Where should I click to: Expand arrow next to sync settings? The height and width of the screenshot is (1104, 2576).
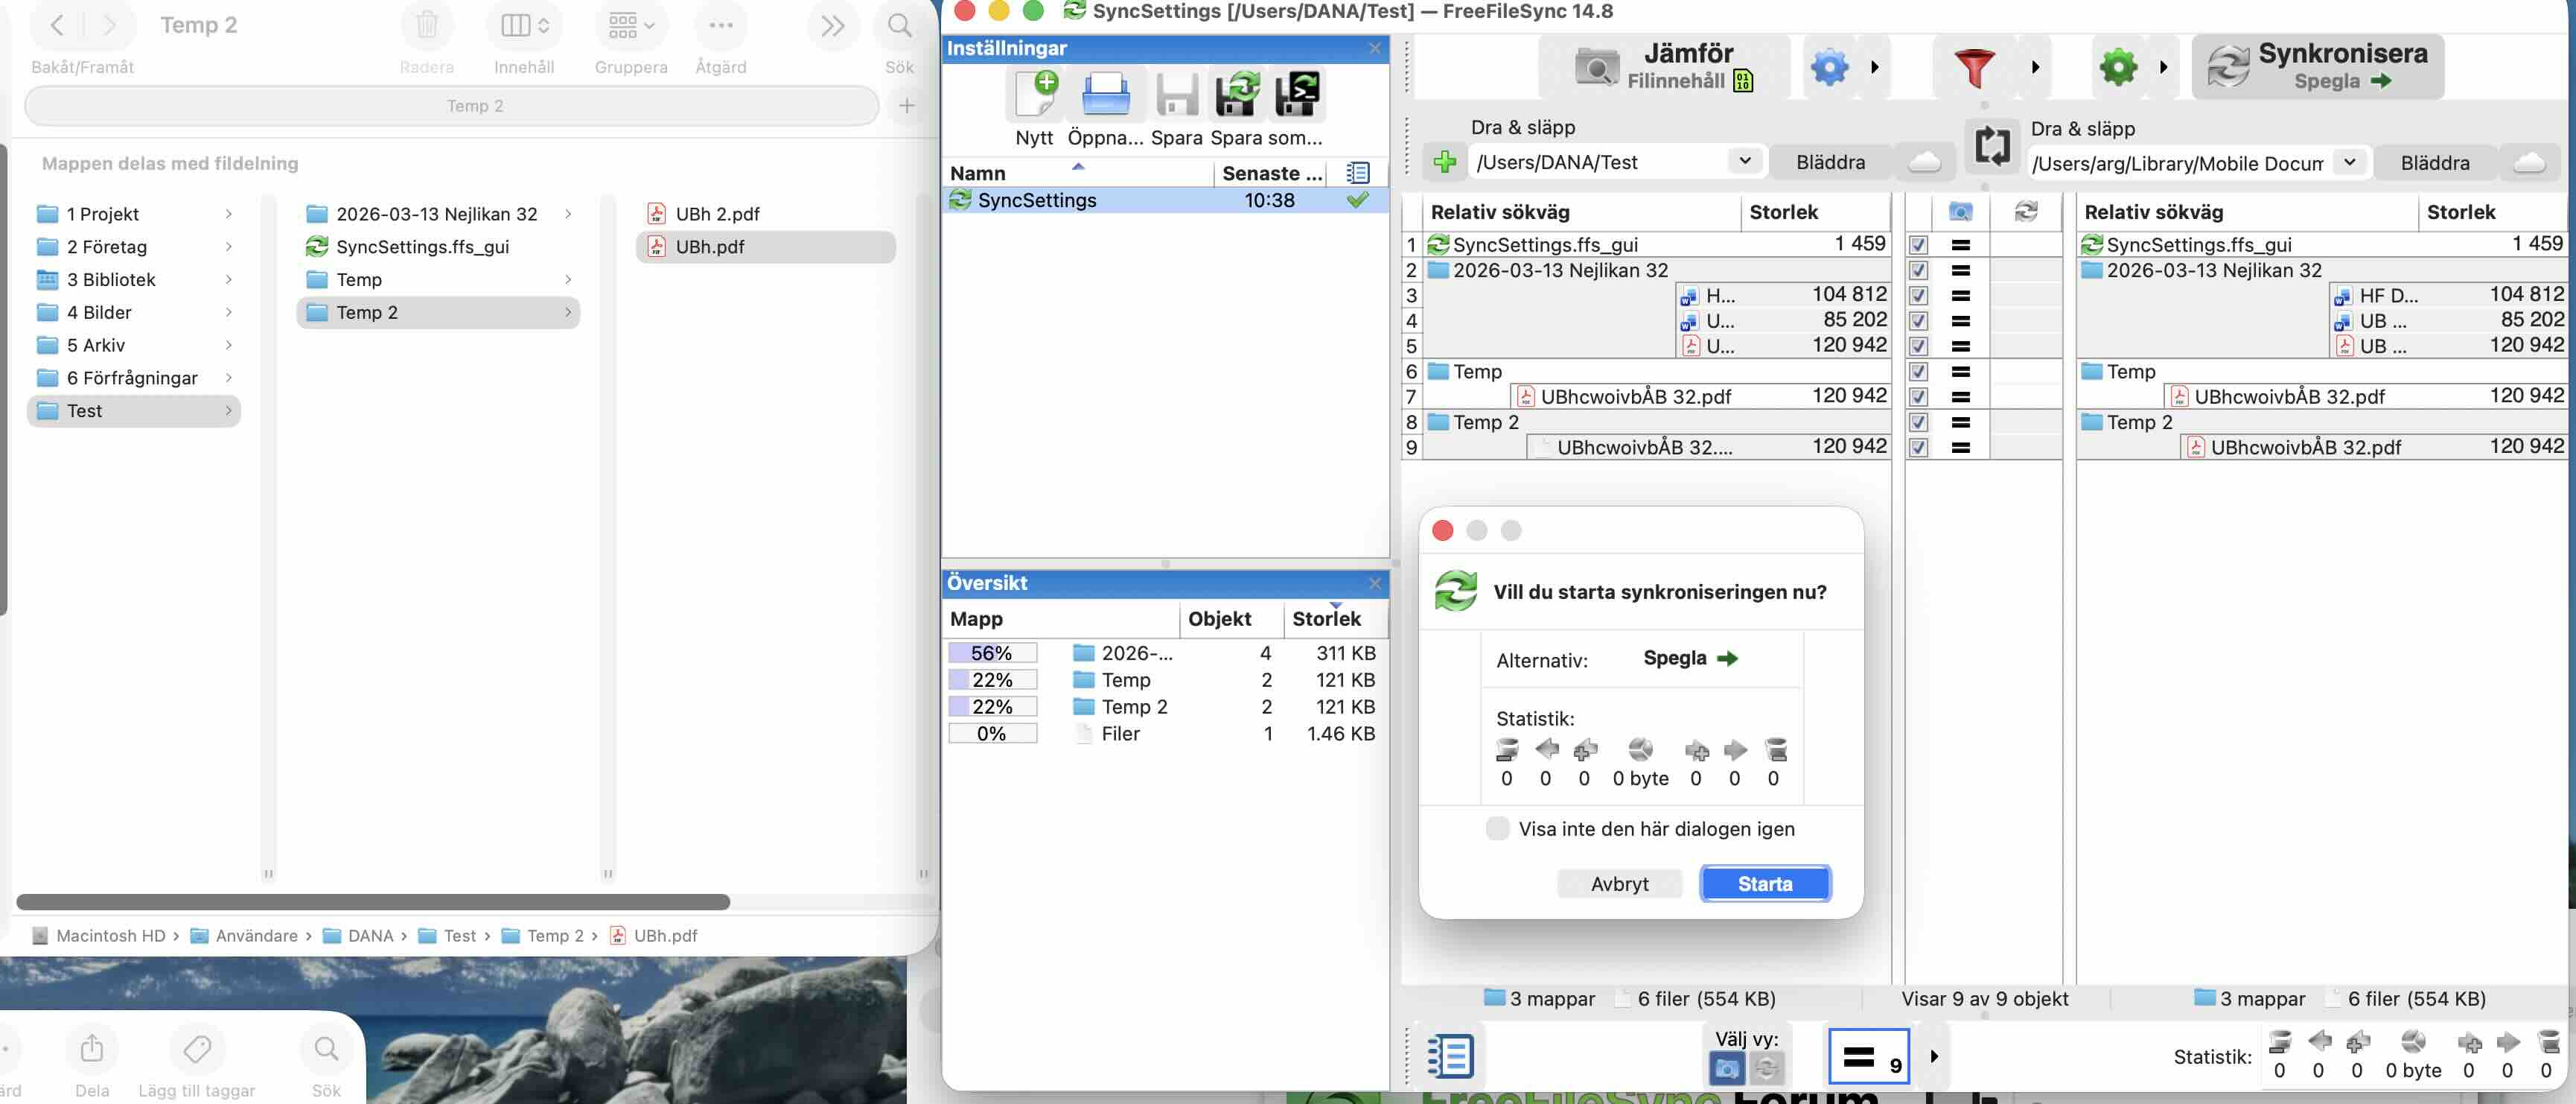tap(2163, 67)
